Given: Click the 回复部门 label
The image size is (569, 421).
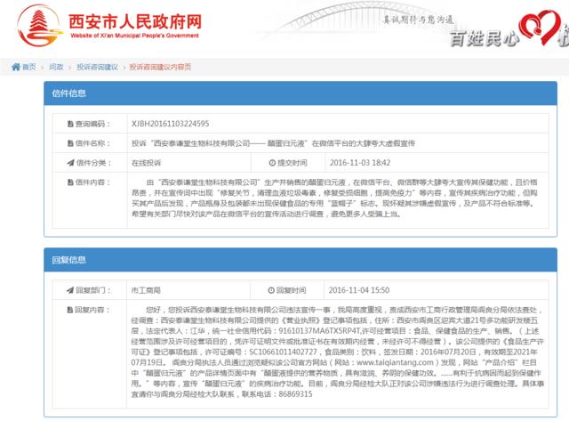Looking at the screenshot, I should [x=92, y=290].
